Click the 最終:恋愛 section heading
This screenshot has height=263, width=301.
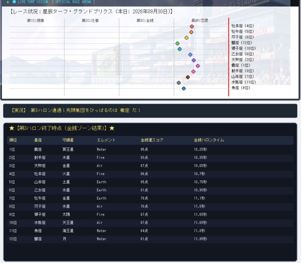point(200,20)
